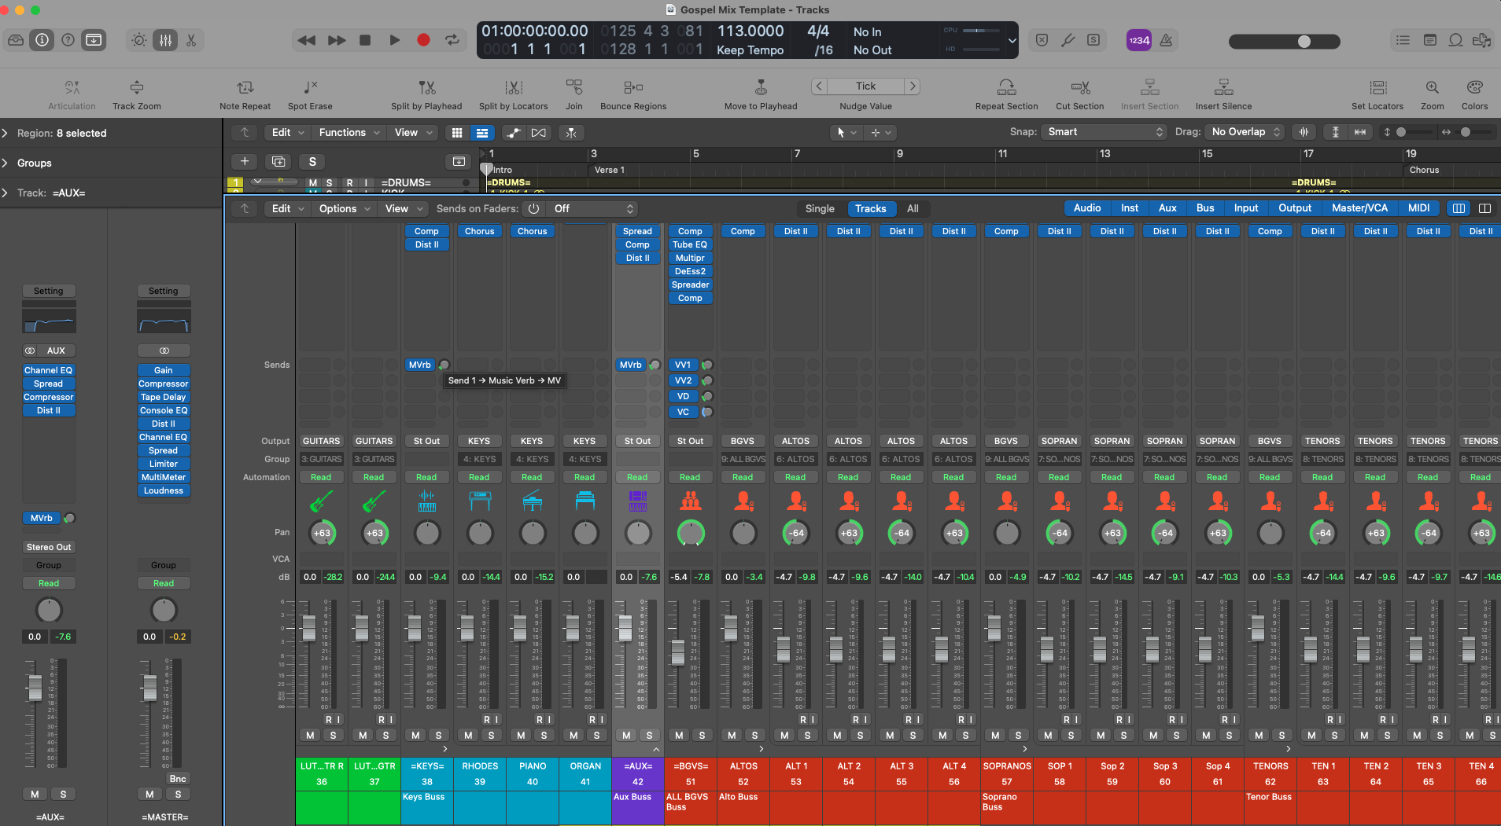Click the Set Locators icon
The image size is (1501, 826).
coord(1376,92)
